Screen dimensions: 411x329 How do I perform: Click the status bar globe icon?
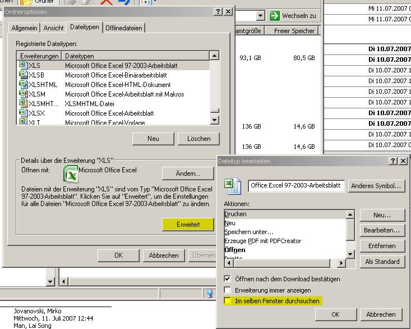coord(210,294)
